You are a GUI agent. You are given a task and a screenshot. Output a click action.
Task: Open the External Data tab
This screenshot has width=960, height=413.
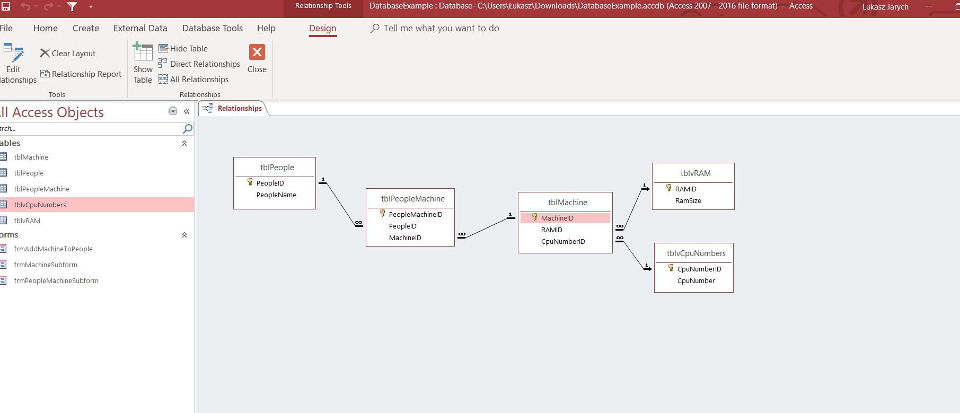(x=140, y=28)
